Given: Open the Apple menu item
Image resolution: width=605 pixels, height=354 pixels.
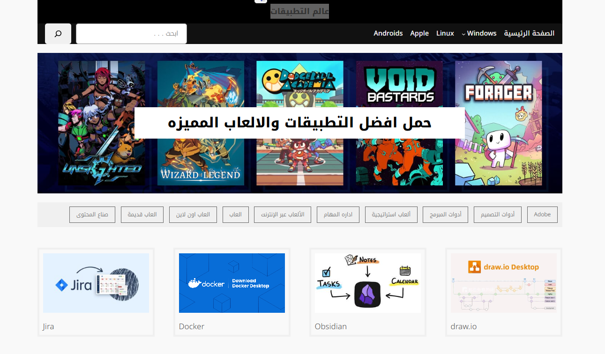Looking at the screenshot, I should tap(419, 33).
